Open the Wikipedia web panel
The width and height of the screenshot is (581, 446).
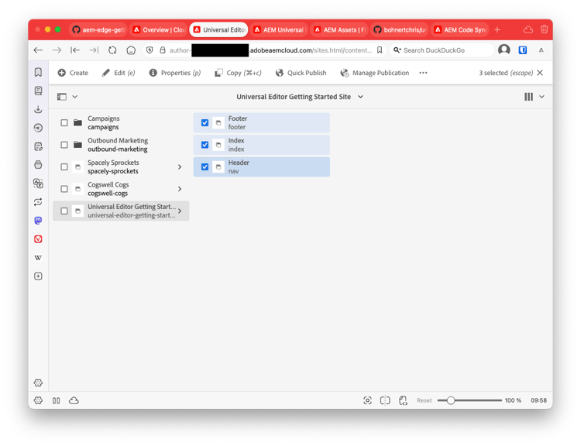click(38, 257)
